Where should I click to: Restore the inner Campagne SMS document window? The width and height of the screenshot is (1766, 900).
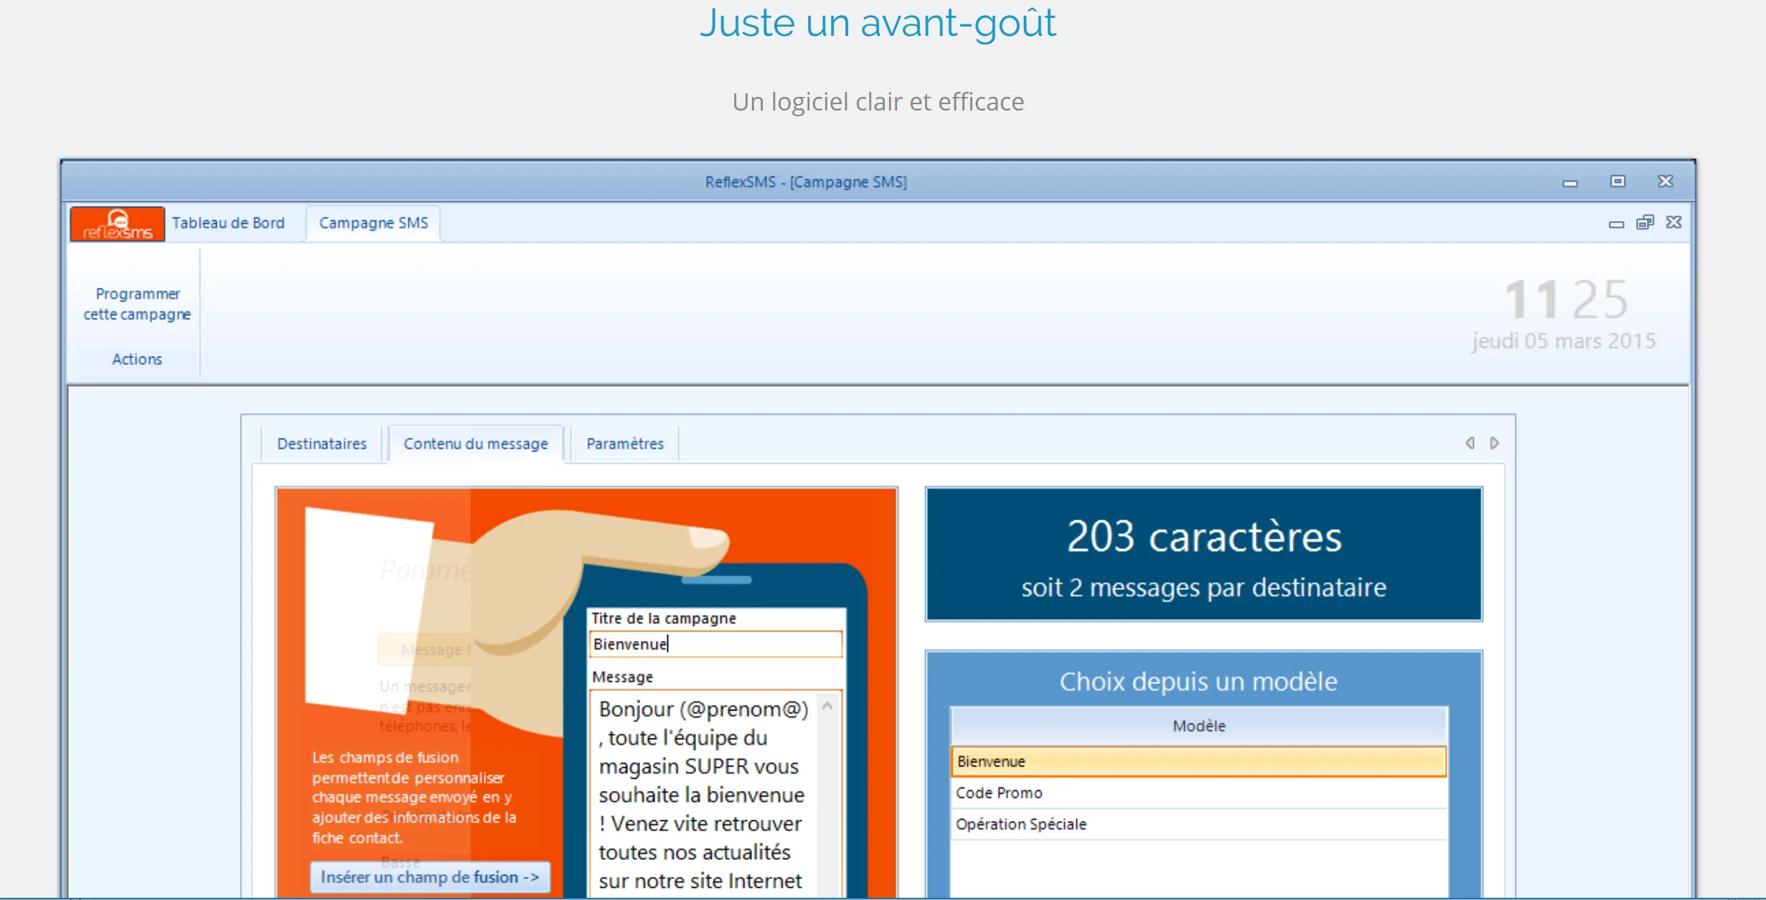tap(1645, 222)
